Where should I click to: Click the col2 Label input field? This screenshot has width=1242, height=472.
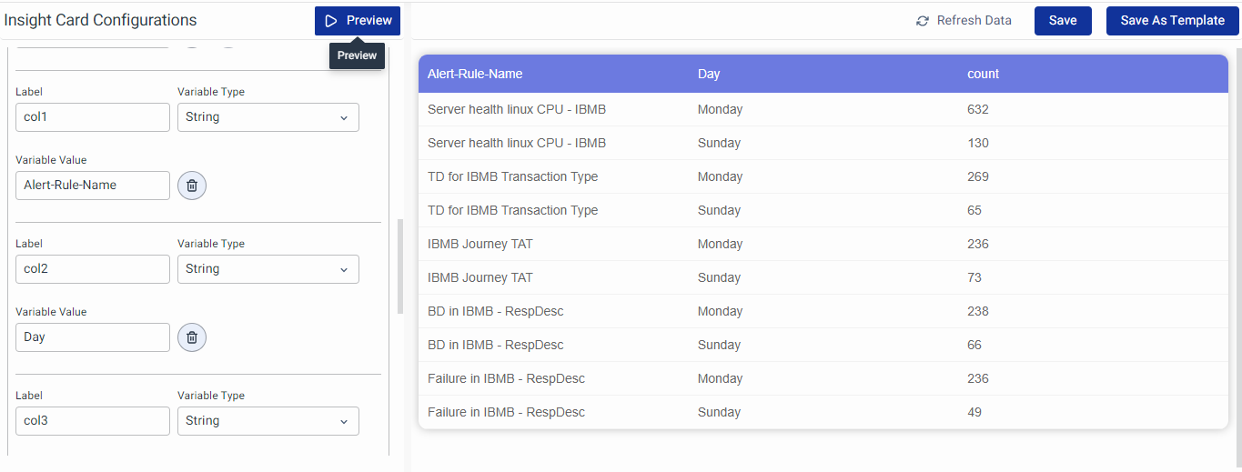tap(93, 269)
